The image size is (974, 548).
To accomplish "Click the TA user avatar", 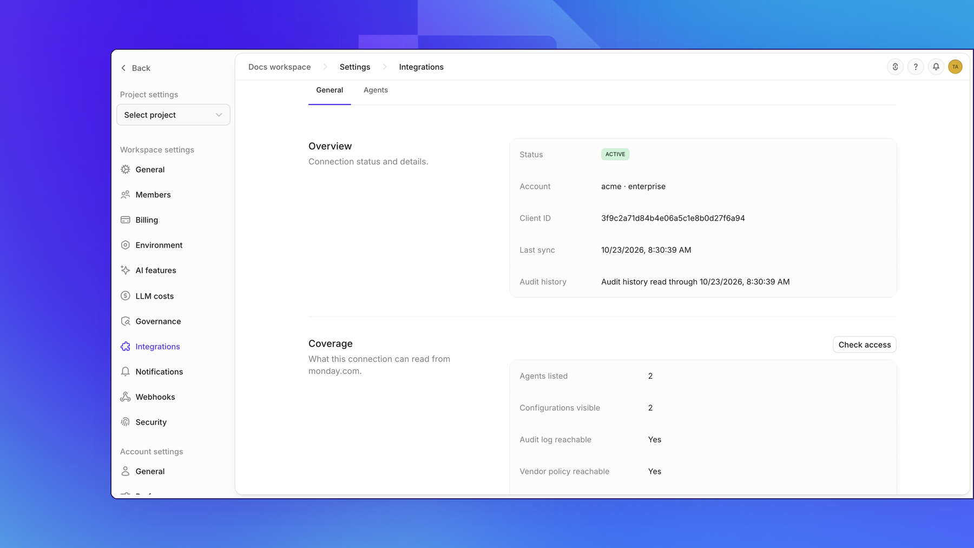I will [955, 67].
